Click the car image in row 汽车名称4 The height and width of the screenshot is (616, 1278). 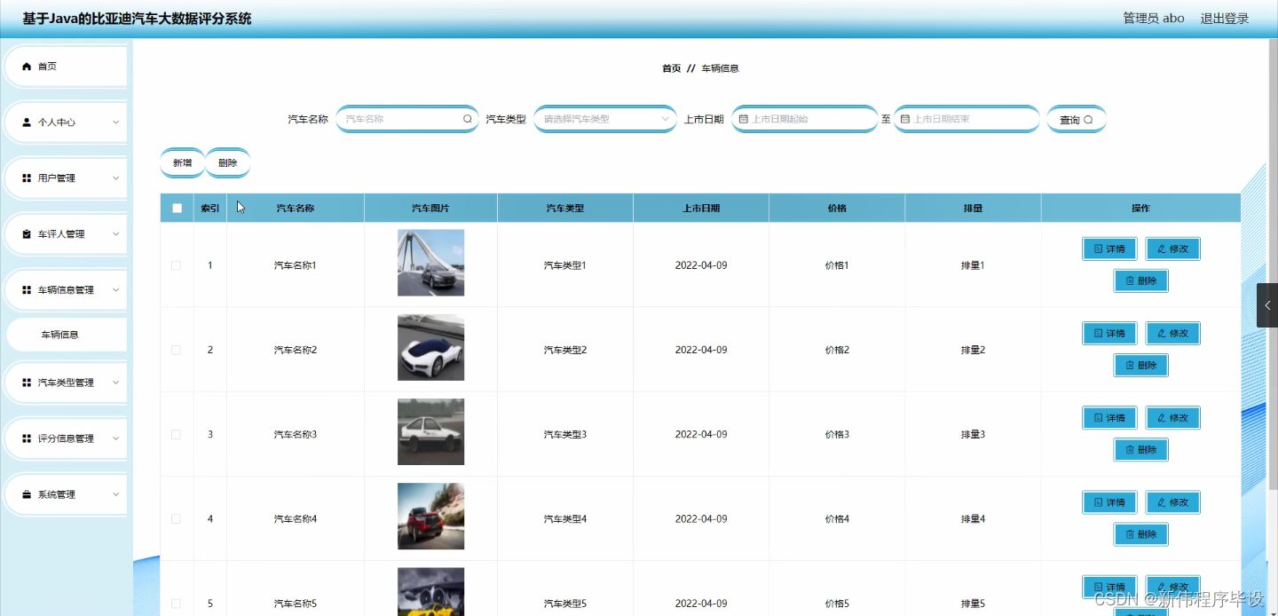point(430,517)
